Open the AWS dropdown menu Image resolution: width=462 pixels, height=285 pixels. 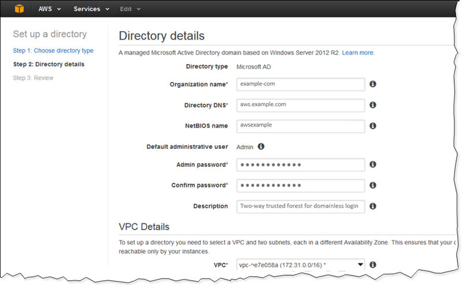point(50,9)
